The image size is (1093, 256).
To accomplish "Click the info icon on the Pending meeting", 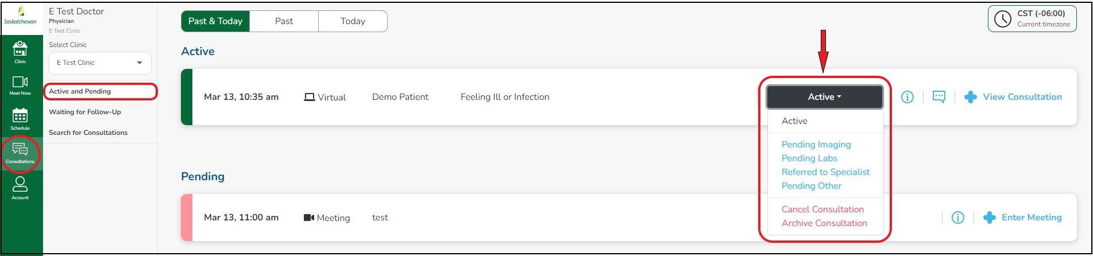I will click(958, 218).
